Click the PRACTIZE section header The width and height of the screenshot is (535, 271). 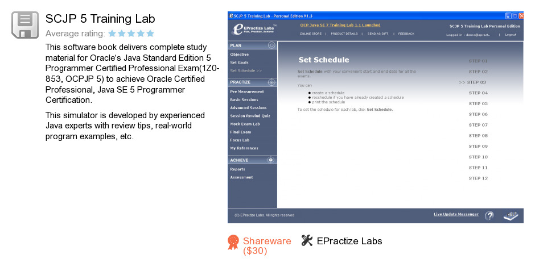point(252,82)
